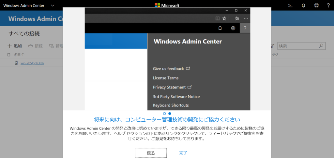Click the 接続 toolbar button

(x=35, y=46)
